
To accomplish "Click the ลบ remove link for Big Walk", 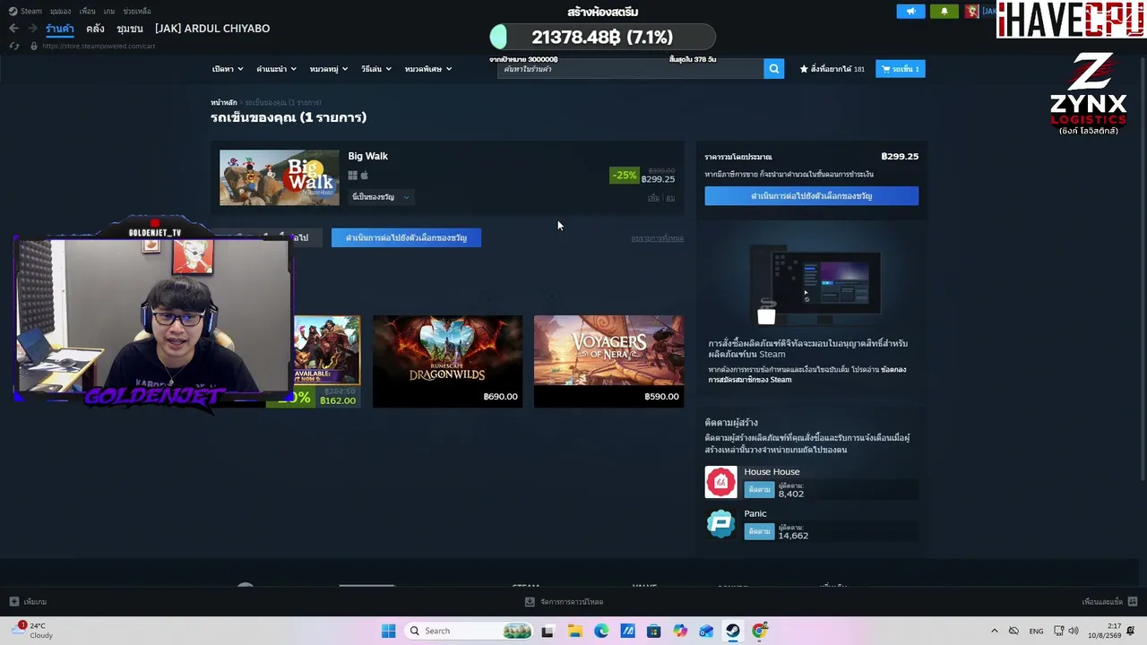I will click(x=670, y=198).
